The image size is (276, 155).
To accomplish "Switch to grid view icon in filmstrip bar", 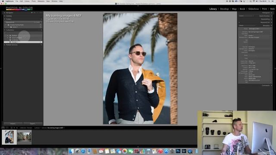I will pyautogui.click(x=12, y=128).
